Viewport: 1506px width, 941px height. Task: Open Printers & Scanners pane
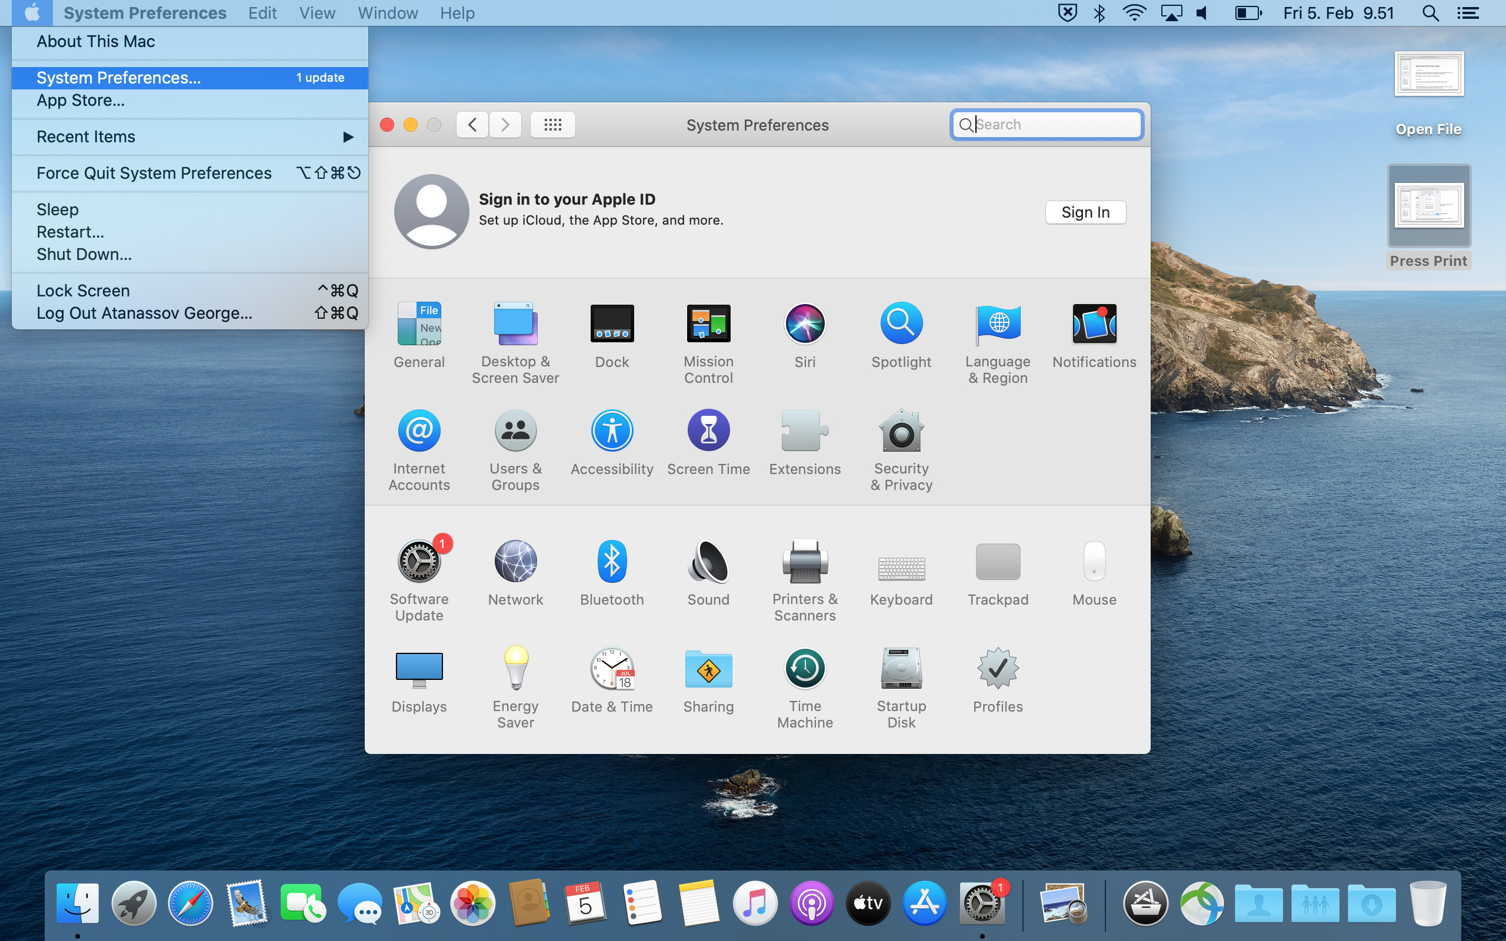pyautogui.click(x=805, y=580)
